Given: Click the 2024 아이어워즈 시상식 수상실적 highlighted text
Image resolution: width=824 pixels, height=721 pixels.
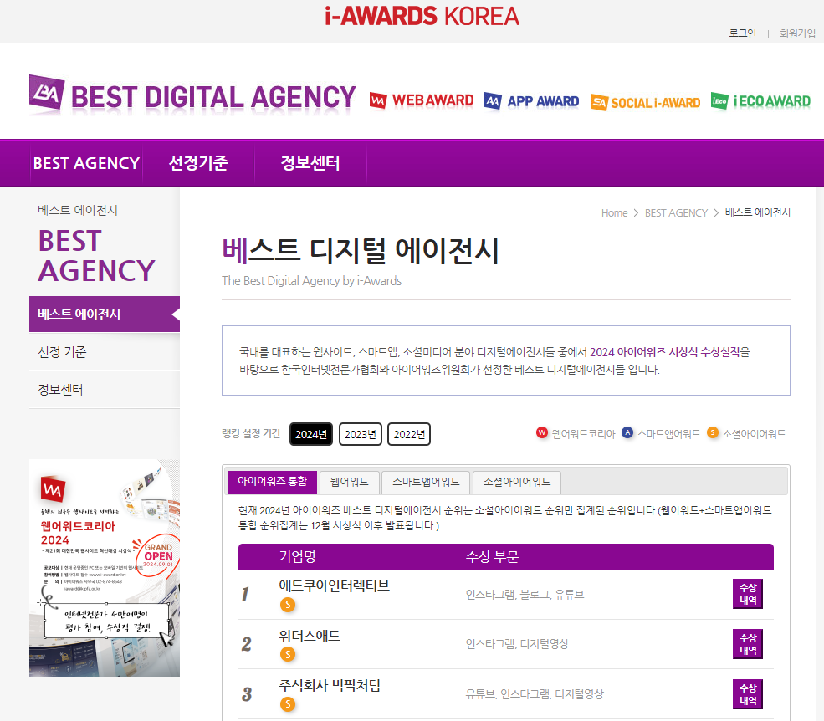Looking at the screenshot, I should (x=665, y=352).
